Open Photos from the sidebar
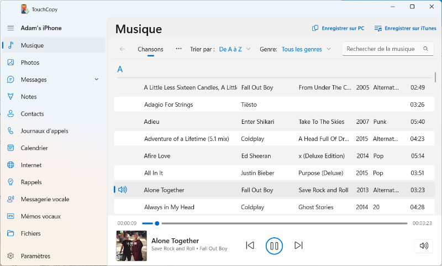 [x=30, y=62]
